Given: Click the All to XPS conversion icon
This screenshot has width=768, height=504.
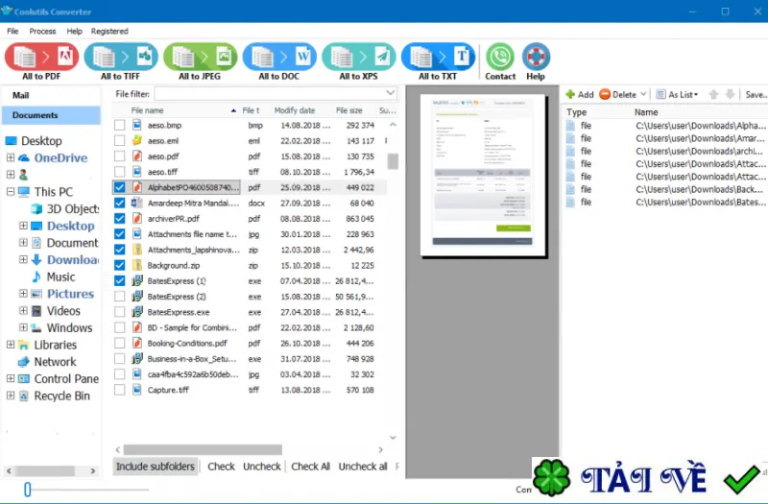Looking at the screenshot, I should point(359,57).
